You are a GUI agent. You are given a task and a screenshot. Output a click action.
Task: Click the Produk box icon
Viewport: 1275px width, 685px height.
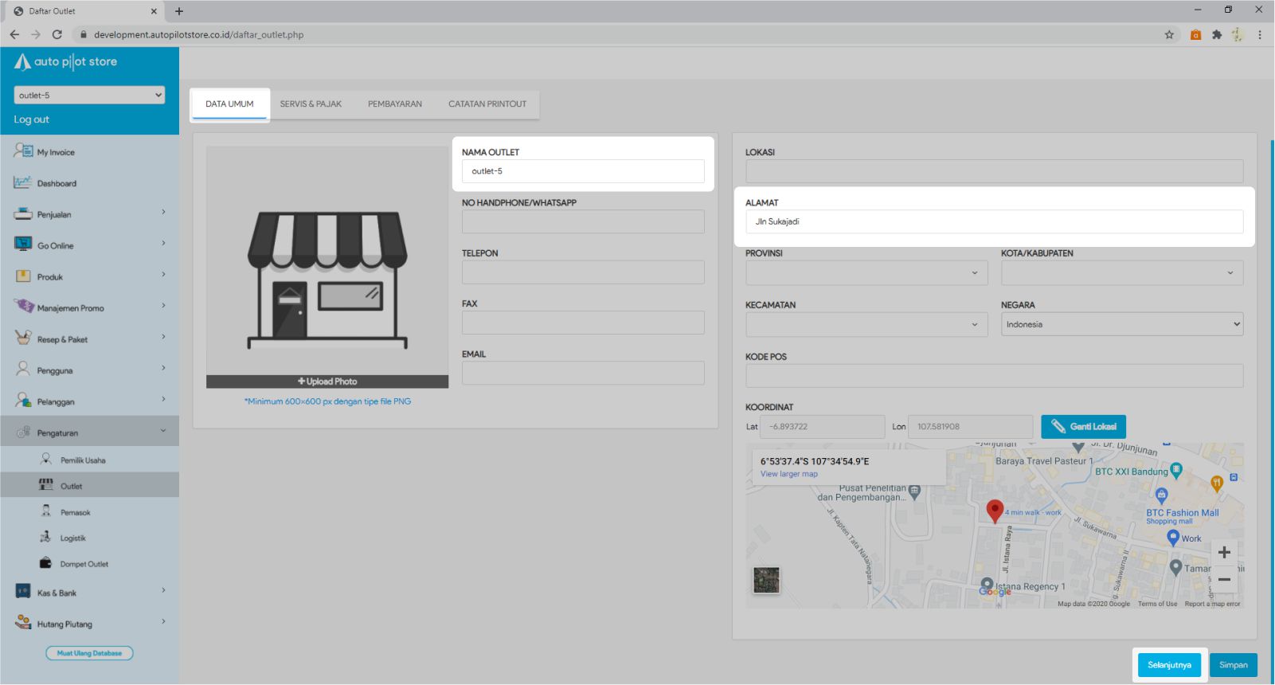pyautogui.click(x=23, y=276)
